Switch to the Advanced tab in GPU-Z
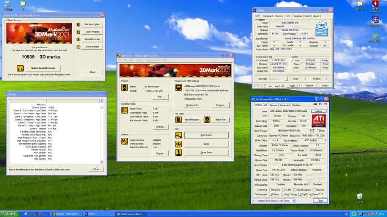Screen dimensions: 387x217 click(284, 105)
